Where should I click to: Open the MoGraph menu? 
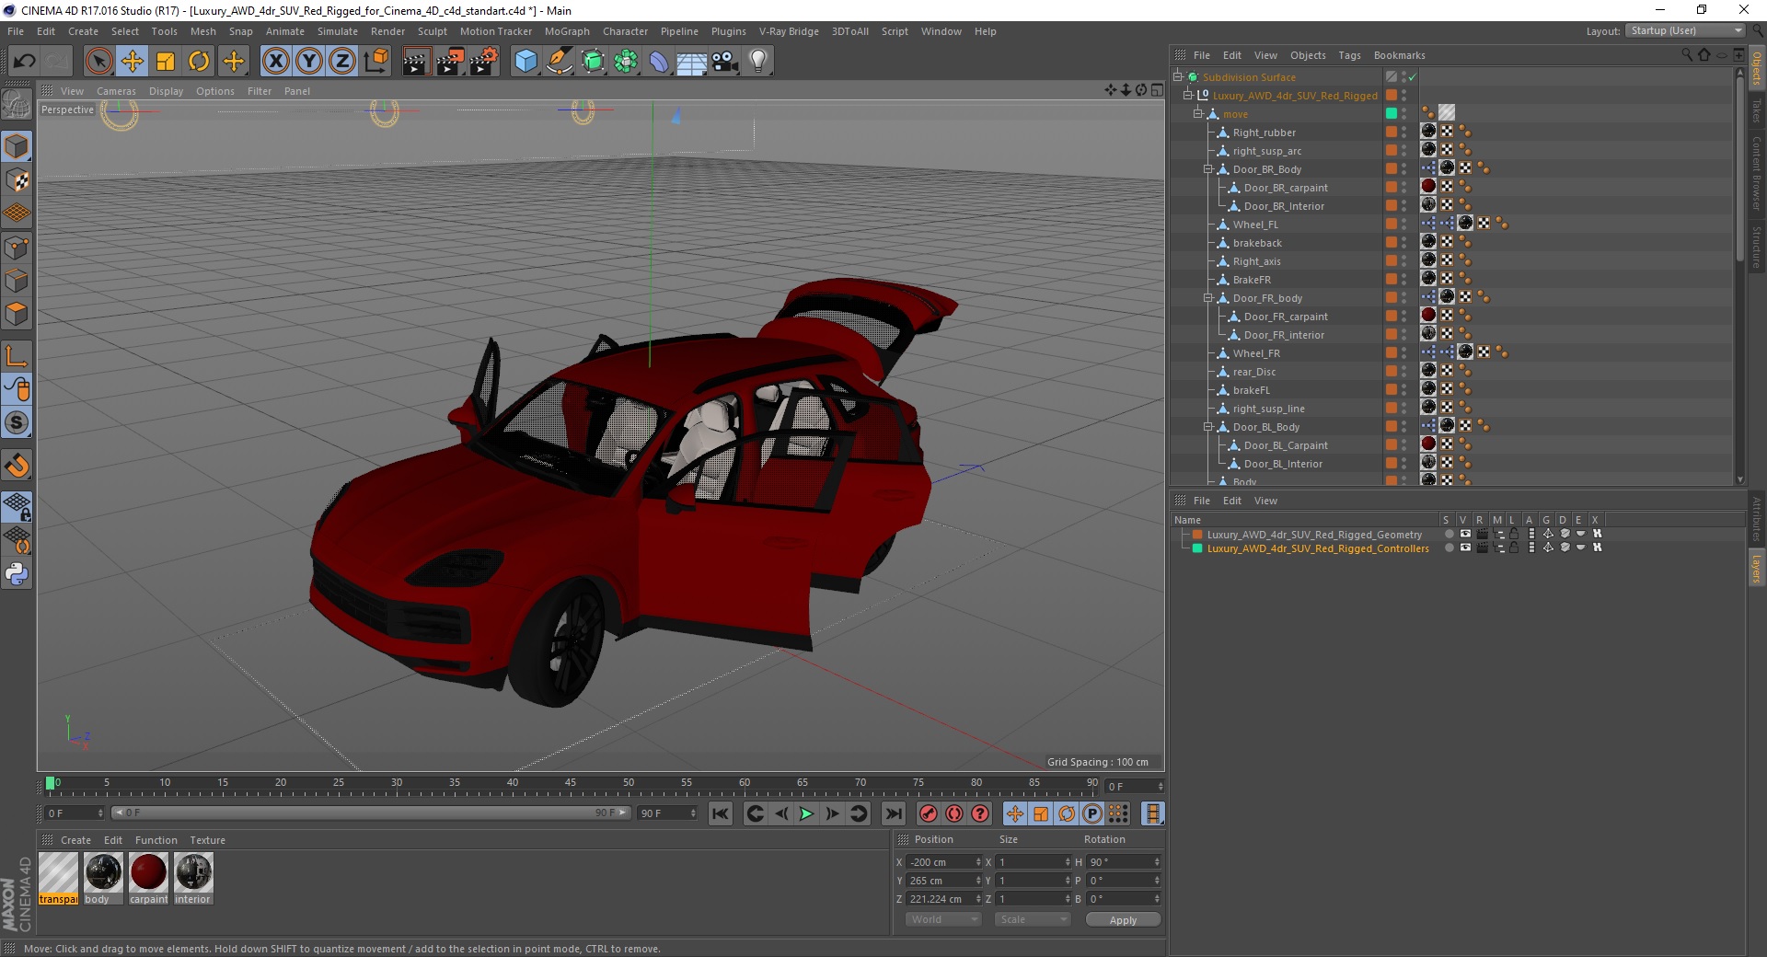click(567, 31)
